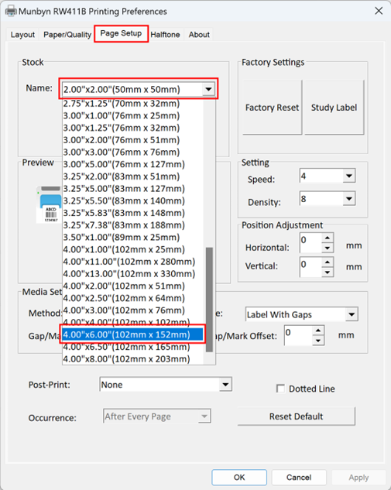Open the Paper/Quality tab
391x490 pixels.
67,34
